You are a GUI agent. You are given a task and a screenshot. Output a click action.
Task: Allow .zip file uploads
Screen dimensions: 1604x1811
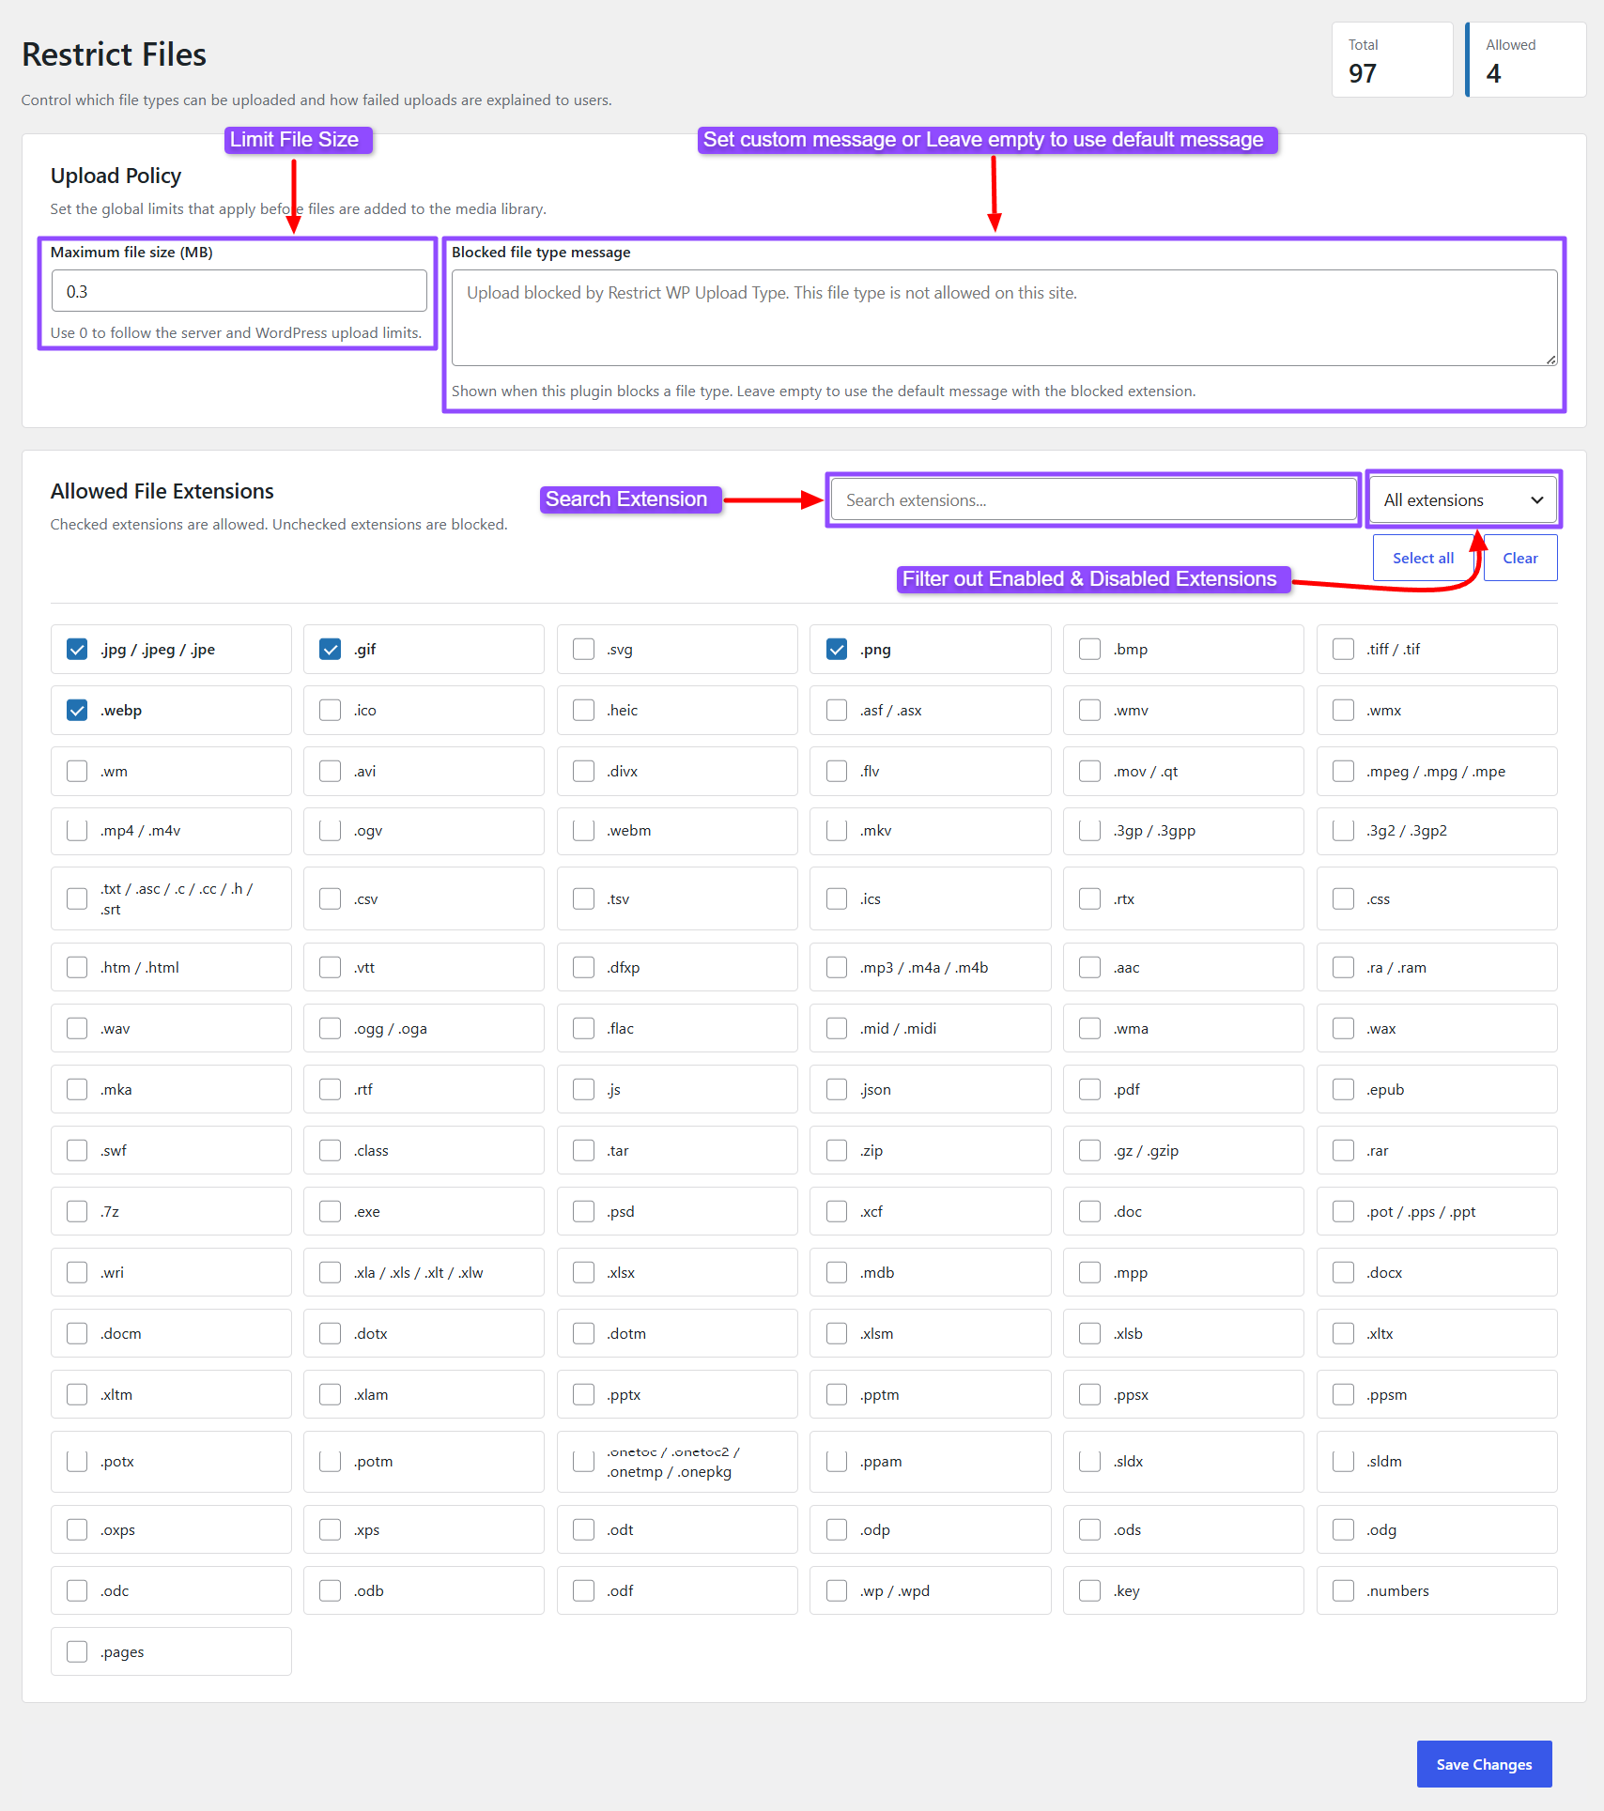tap(837, 1151)
